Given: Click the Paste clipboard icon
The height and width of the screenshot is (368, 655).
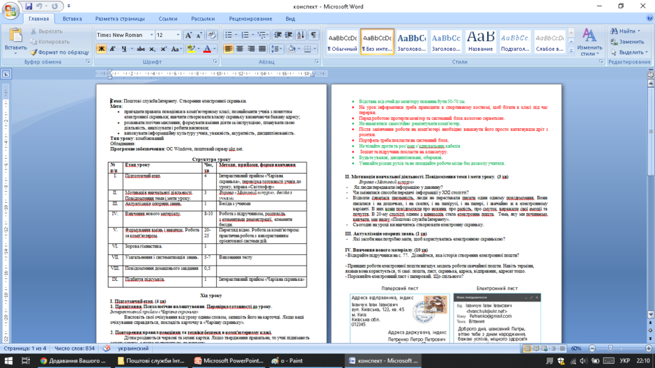Looking at the screenshot, I should click(x=15, y=36).
